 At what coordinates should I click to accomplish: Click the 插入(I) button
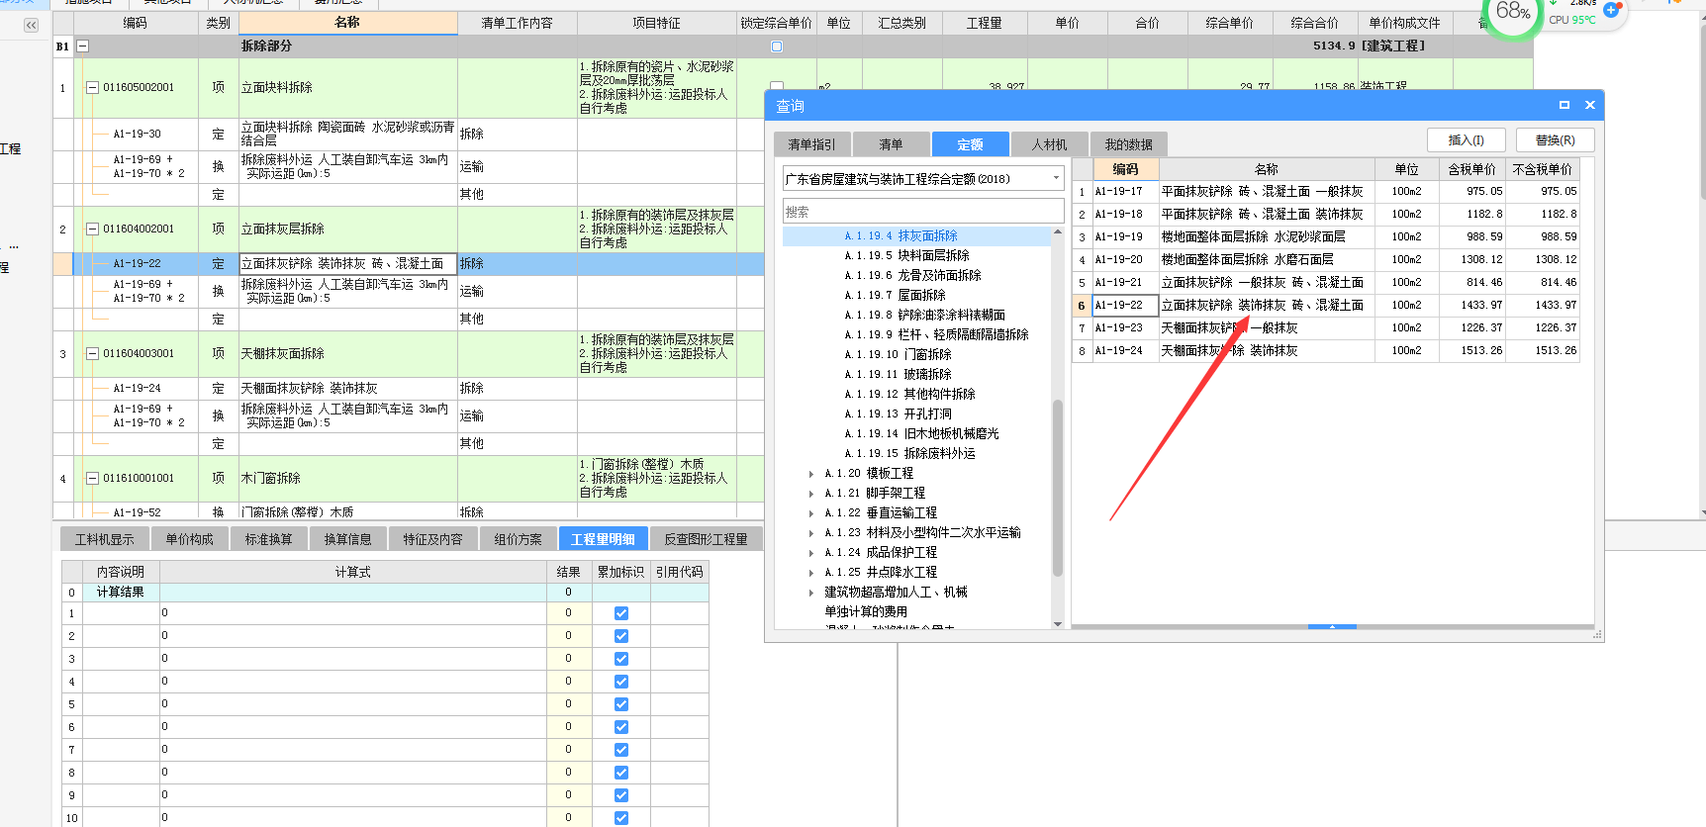click(1467, 140)
